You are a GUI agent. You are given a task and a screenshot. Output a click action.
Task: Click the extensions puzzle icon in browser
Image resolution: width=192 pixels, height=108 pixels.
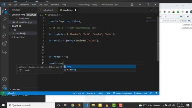click(187, 12)
